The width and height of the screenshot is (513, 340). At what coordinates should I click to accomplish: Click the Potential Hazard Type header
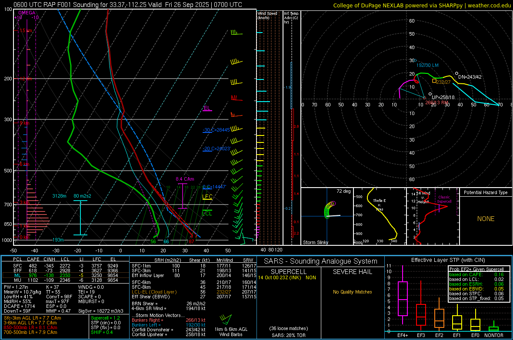[x=486, y=192]
